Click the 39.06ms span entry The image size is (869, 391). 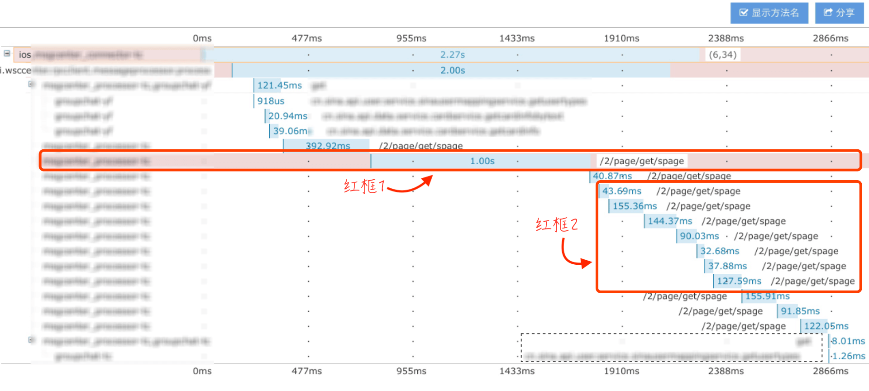pyautogui.click(x=291, y=131)
